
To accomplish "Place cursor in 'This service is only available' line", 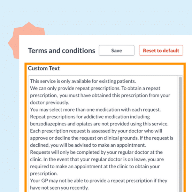I will coord(83,81).
